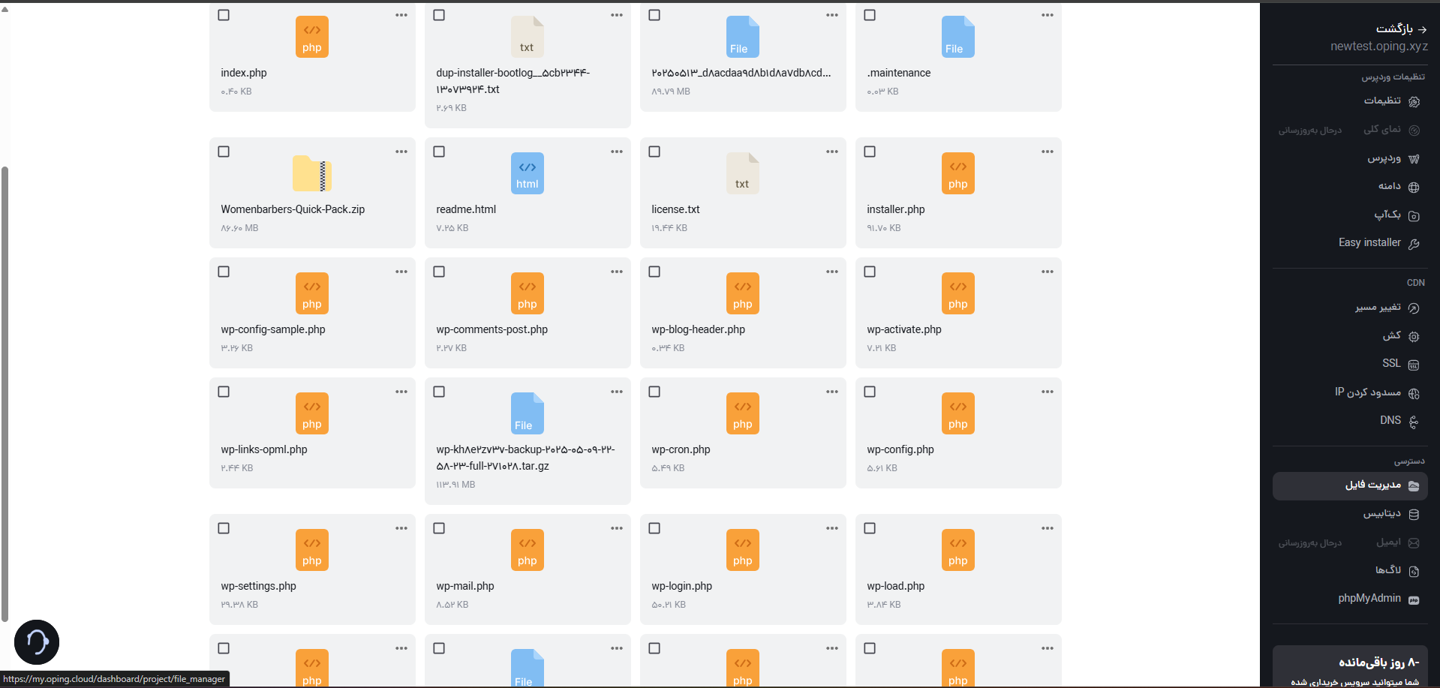
Task: Select the مدیریت فایل menu item
Action: click(x=1350, y=486)
